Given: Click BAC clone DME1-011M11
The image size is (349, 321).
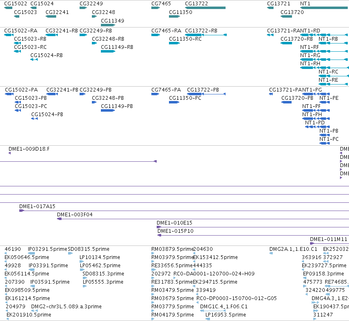Looking at the screenshot, I should (328, 239).
